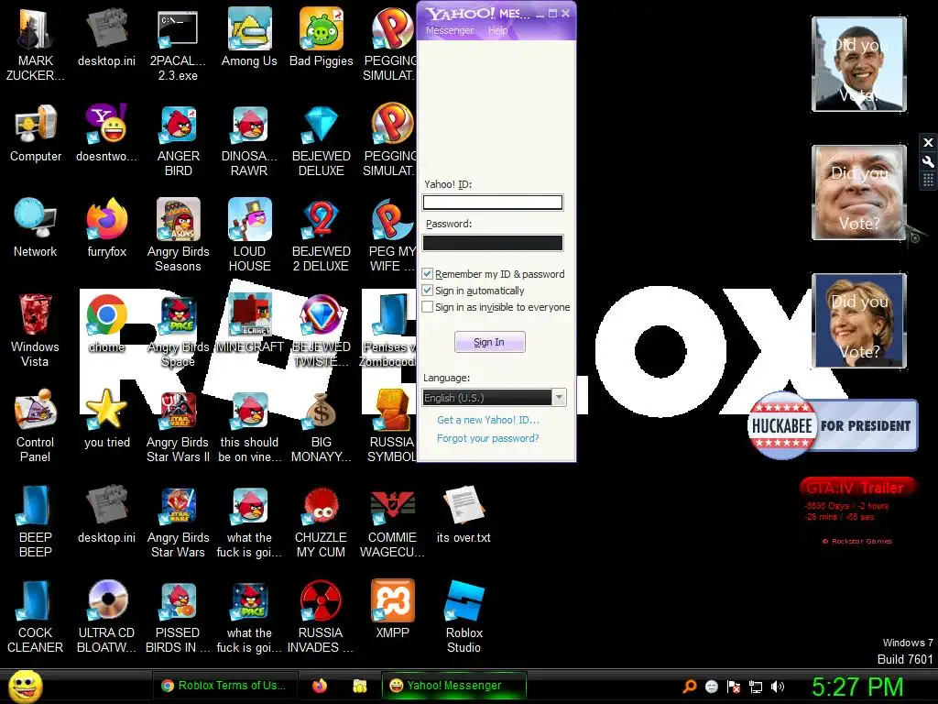Open the volume speaker tray icon

point(778,687)
